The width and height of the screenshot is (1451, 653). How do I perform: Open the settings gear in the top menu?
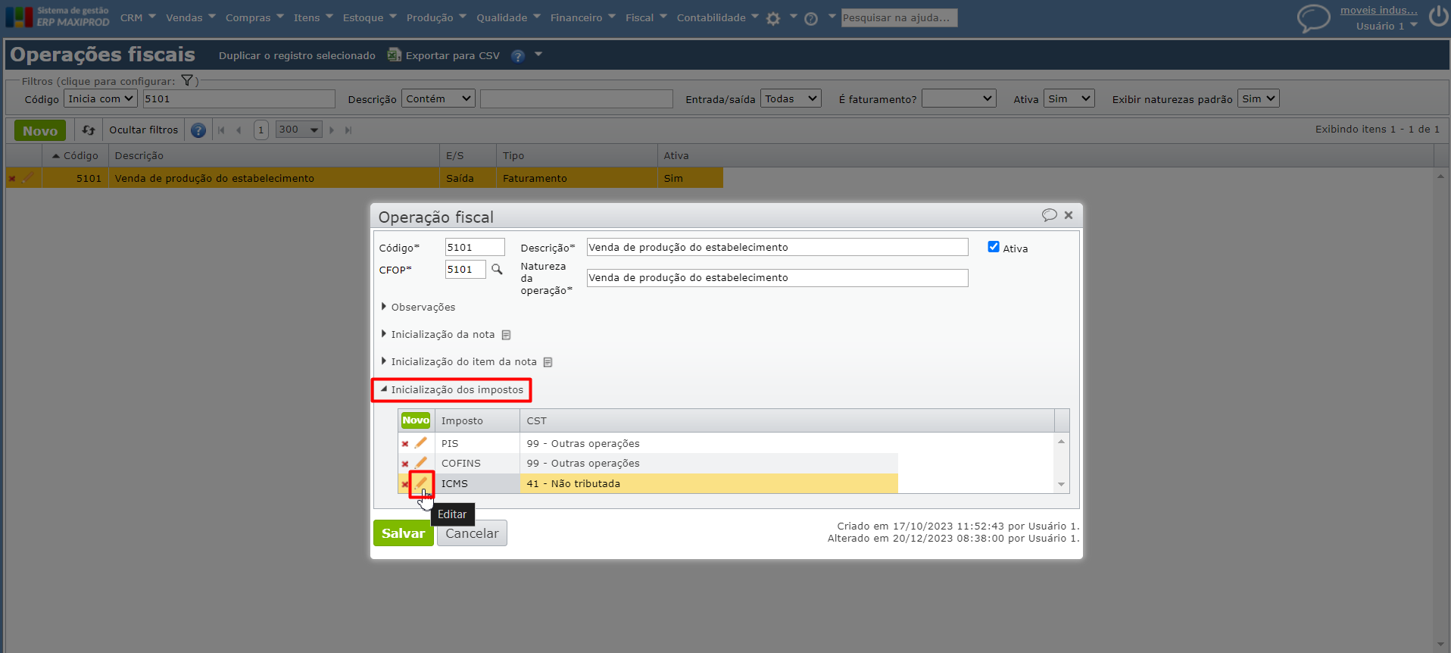point(773,19)
